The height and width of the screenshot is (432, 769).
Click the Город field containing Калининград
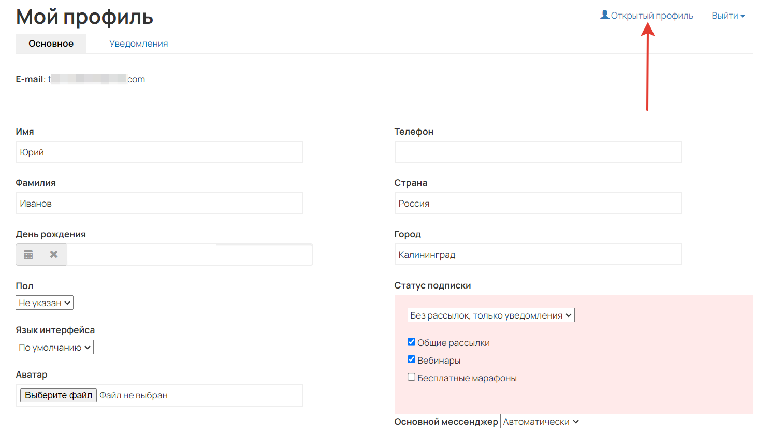pyautogui.click(x=538, y=255)
